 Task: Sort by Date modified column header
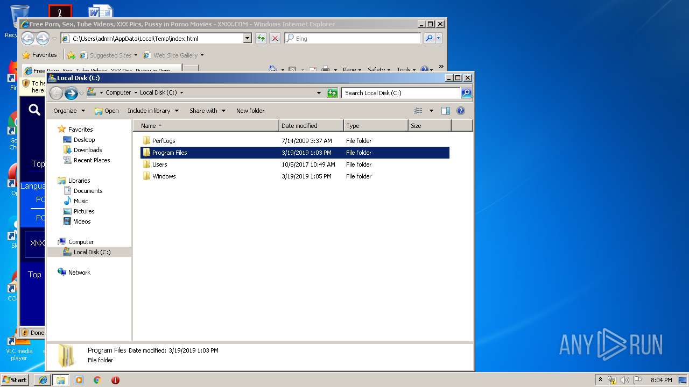tap(311, 126)
